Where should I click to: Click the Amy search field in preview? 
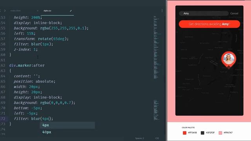pos(204,13)
